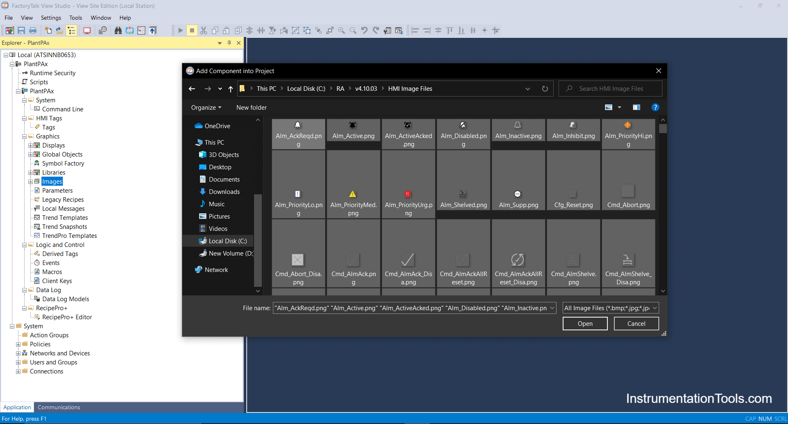The height and width of the screenshot is (424, 788).
Task: Click the Align Bottom icon
Action: [x=461, y=30]
